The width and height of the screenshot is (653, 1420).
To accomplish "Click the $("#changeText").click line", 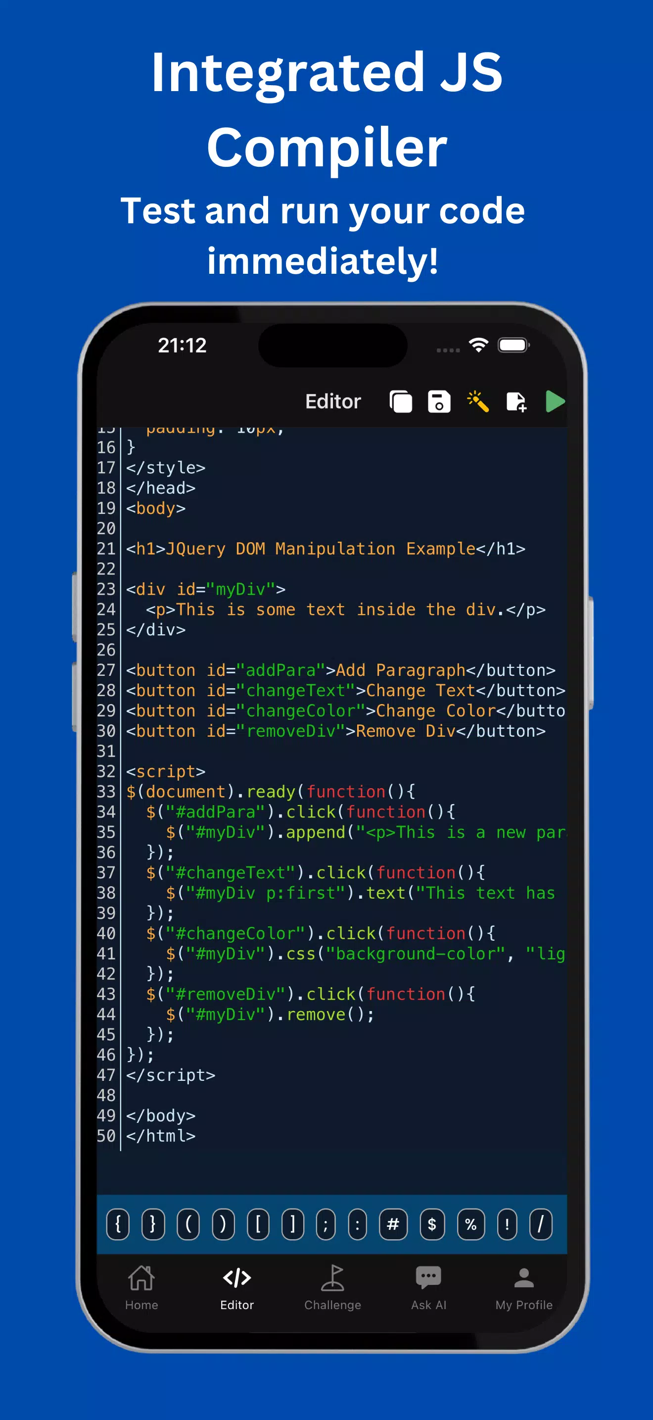I will pos(316,872).
